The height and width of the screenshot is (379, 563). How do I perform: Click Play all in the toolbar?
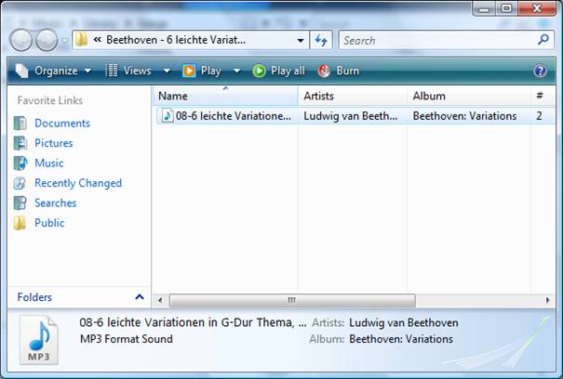[278, 71]
